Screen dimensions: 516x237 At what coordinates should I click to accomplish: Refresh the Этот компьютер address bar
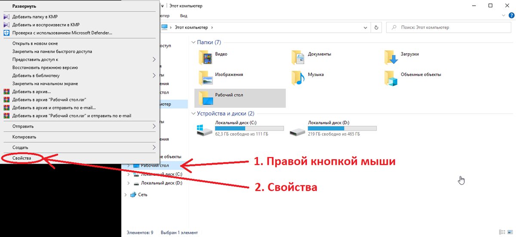[x=377, y=27]
